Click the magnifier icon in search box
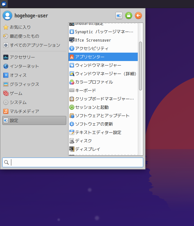This screenshot has height=226, width=194. [x=6, y=162]
